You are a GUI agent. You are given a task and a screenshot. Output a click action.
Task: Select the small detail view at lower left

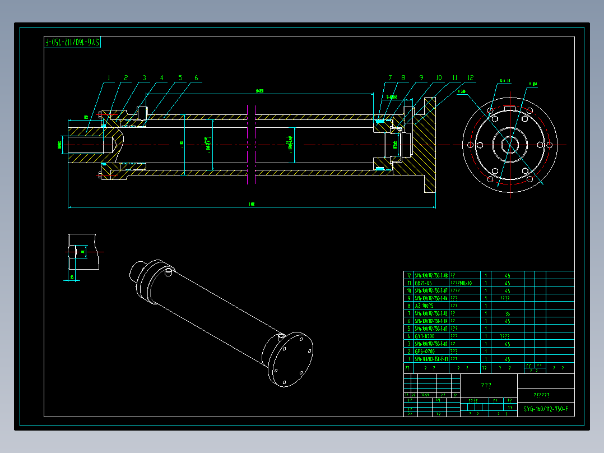point(83,252)
